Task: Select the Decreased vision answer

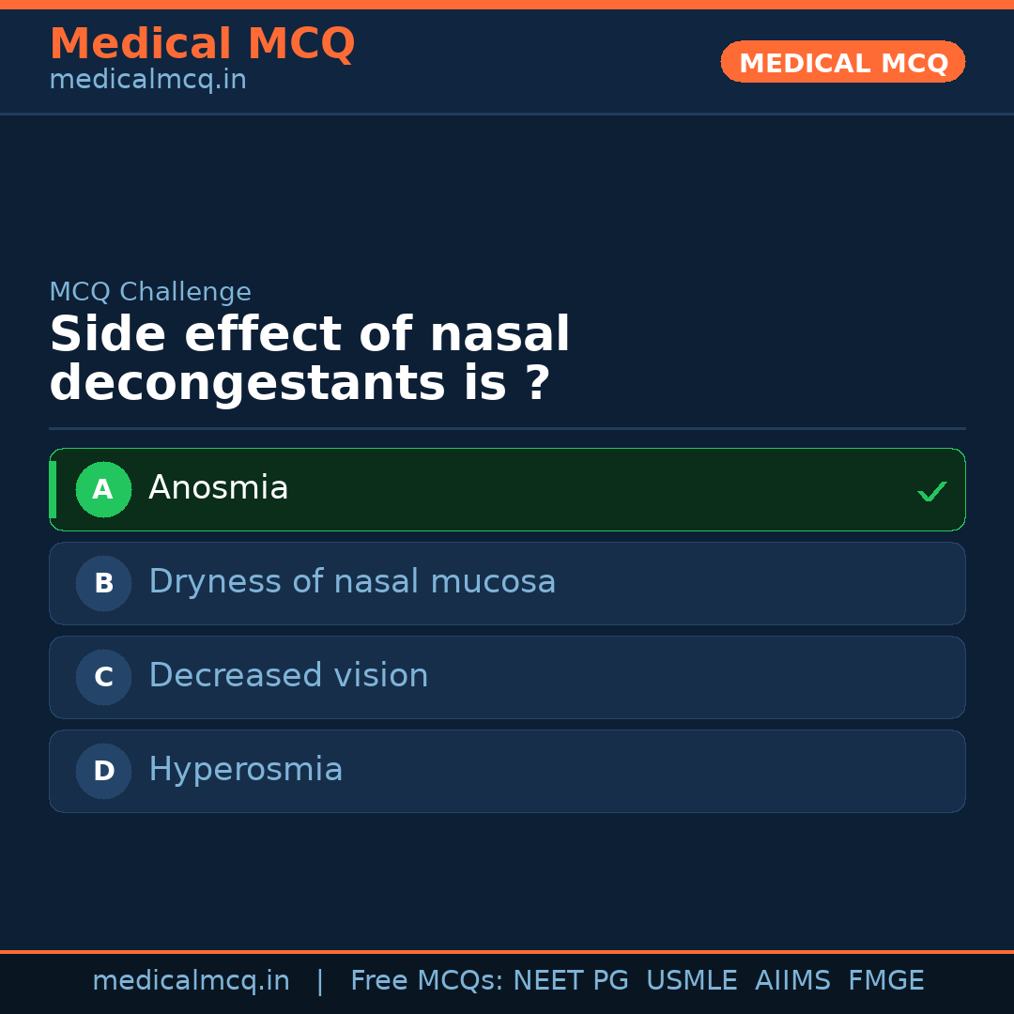Action: pyautogui.click(x=288, y=676)
